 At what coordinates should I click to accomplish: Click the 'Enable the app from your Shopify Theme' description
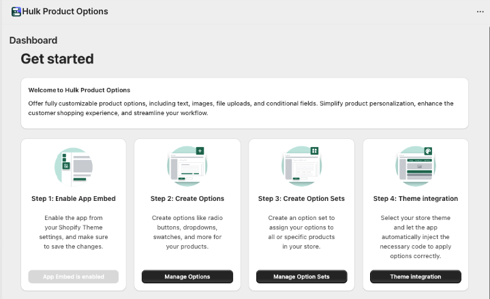pos(74,232)
